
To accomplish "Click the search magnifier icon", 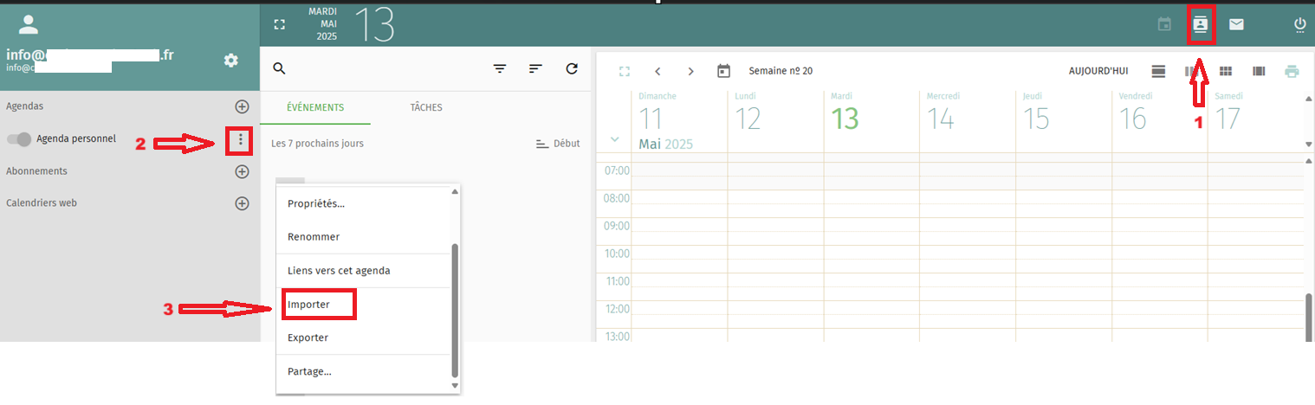I will pos(279,68).
